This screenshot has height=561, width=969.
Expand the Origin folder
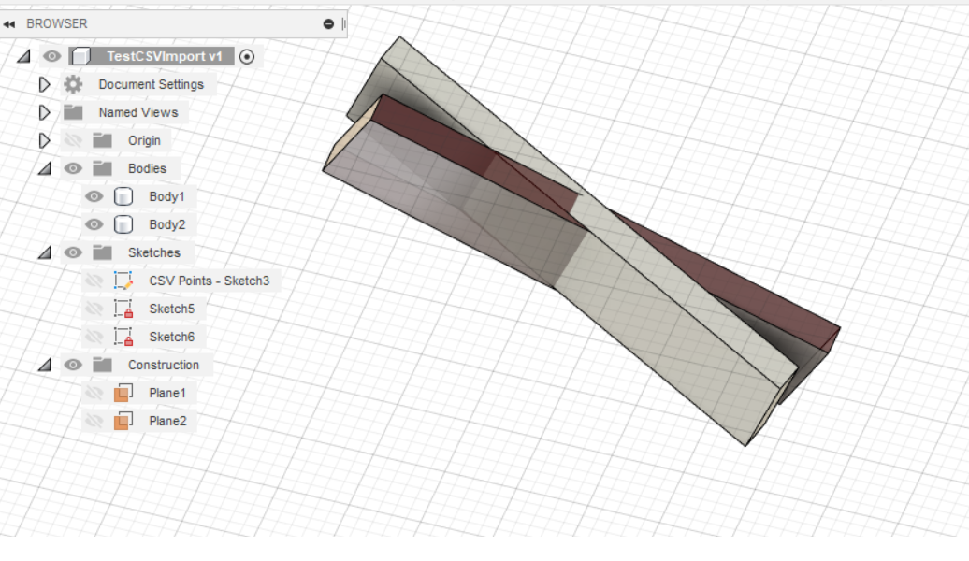[44, 140]
